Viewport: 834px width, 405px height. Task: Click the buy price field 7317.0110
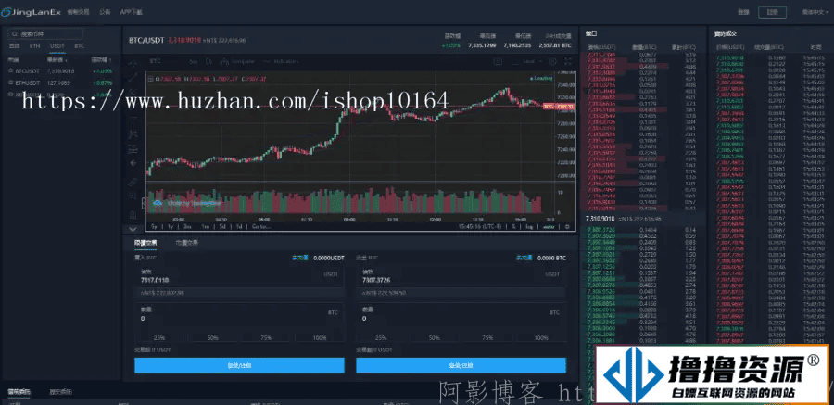[239, 276]
